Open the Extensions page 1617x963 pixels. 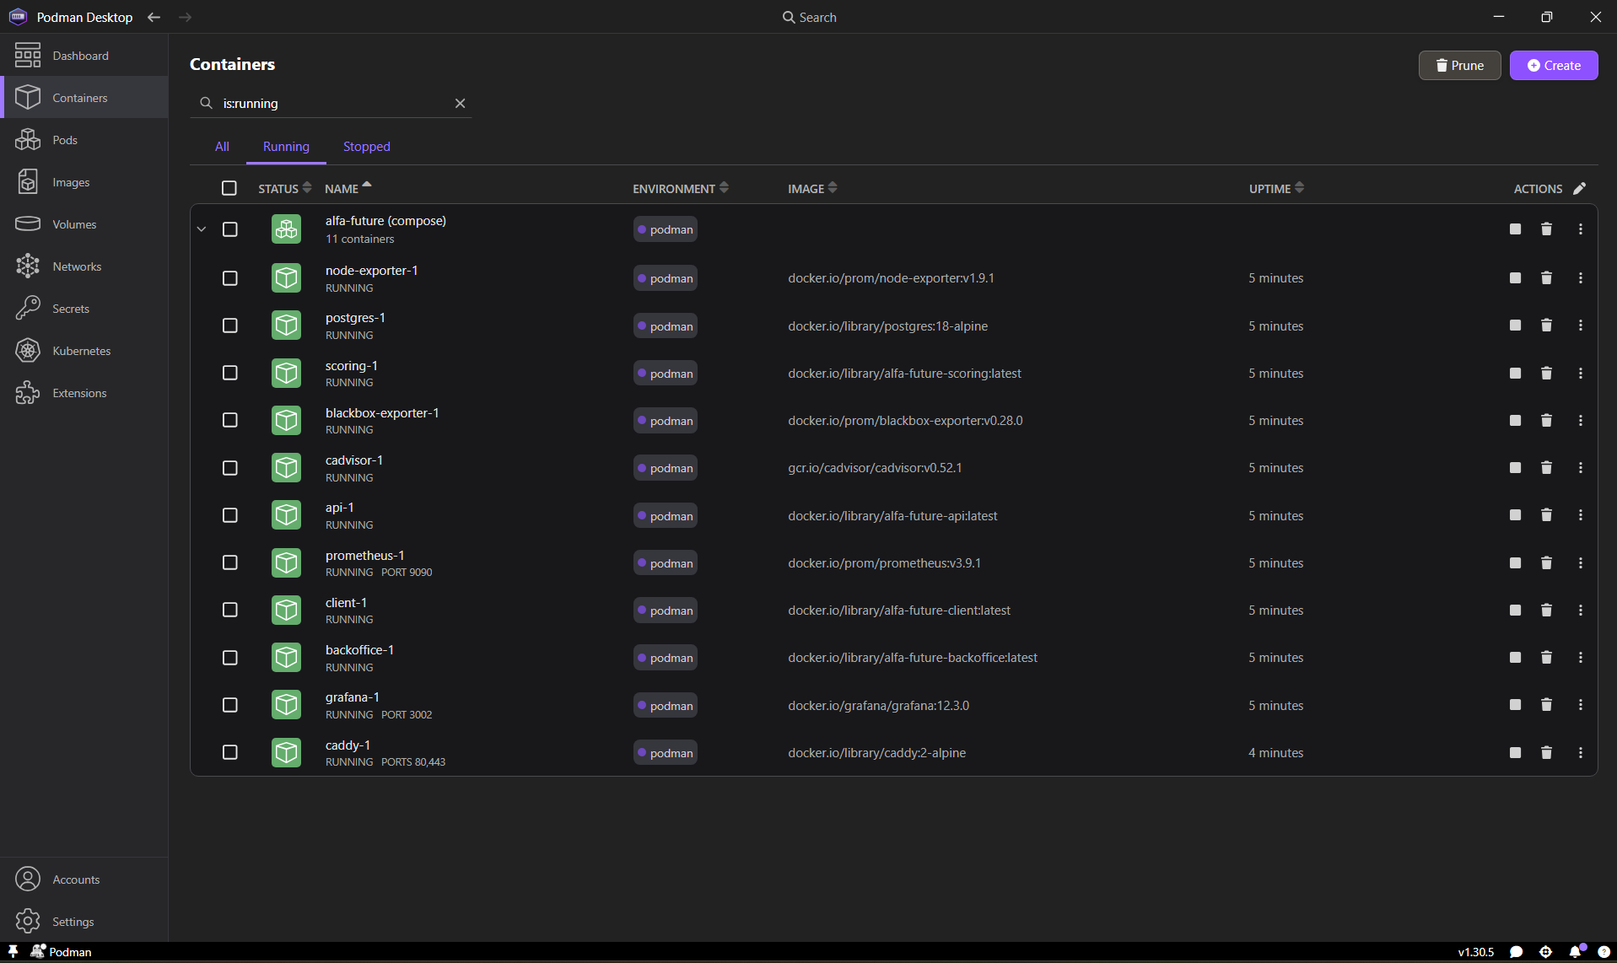pos(84,393)
